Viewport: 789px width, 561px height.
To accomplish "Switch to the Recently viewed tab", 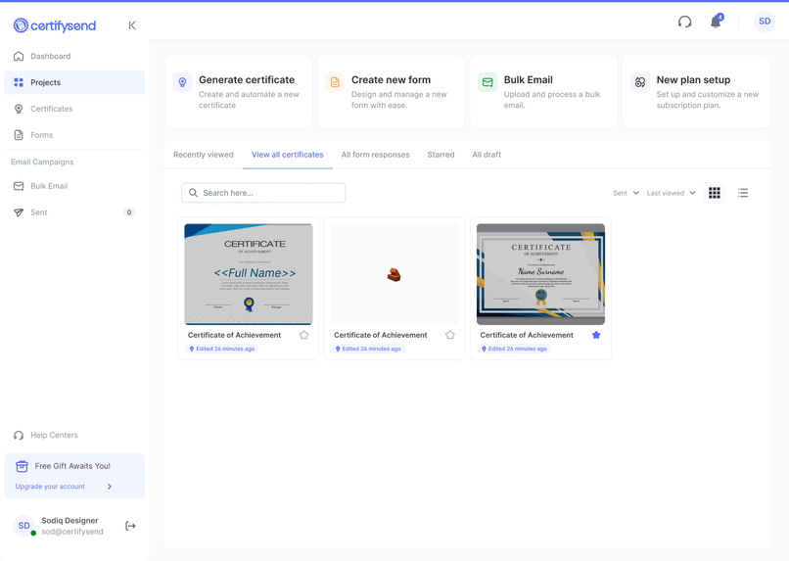I will click(x=204, y=155).
